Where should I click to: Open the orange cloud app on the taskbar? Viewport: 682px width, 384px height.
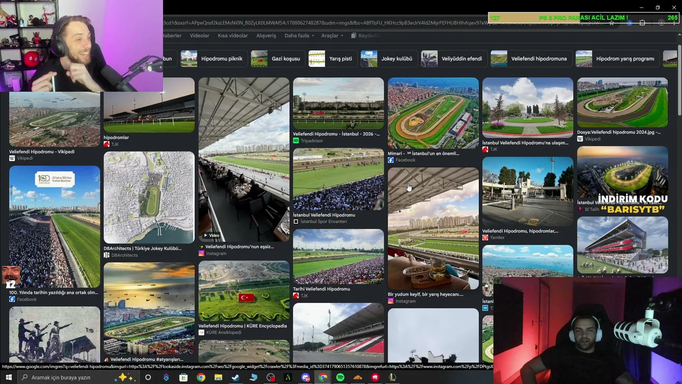358,378
